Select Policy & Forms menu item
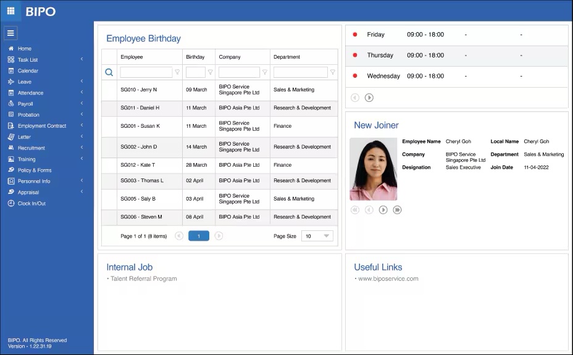Viewport: 573px width, 355px height. (35, 170)
